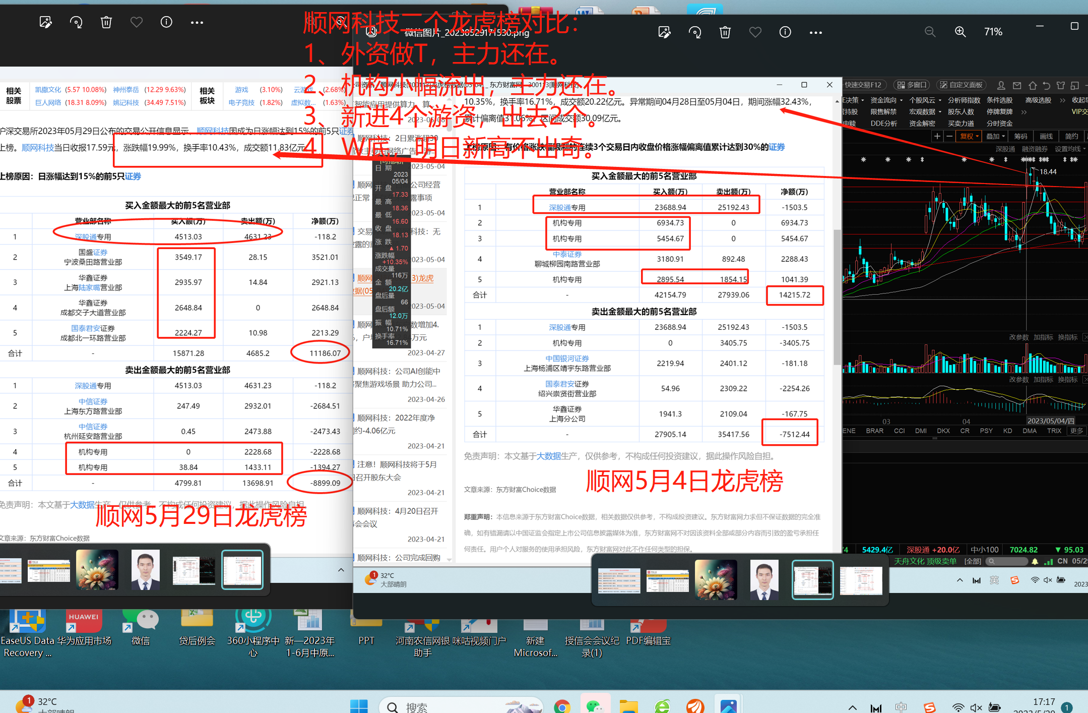Open three-dot menu in 微信图片 photo window
Screen dimensions: 1088x713
[x=816, y=32]
